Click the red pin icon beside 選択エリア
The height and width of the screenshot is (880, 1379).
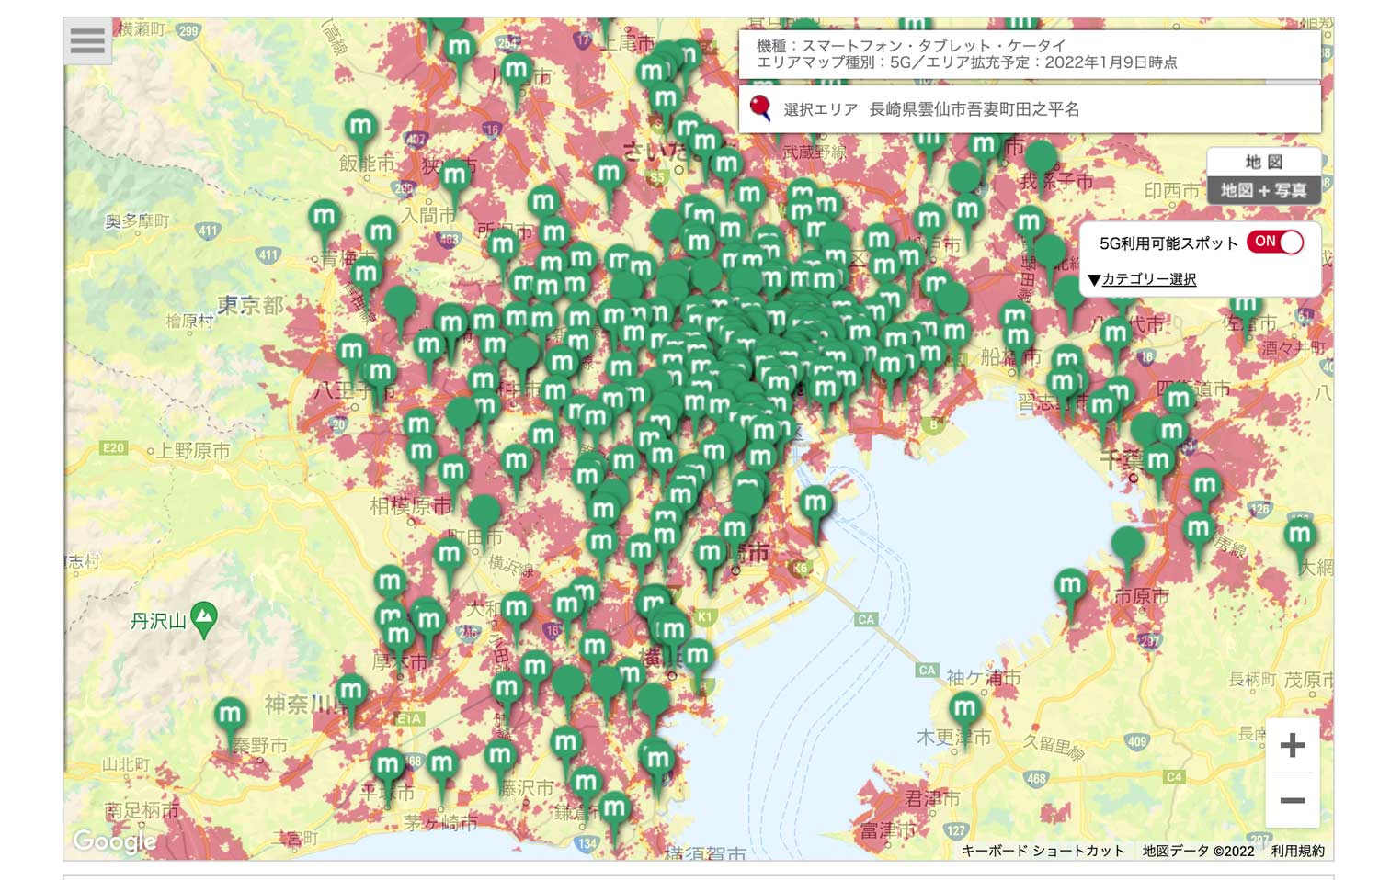pos(759,108)
